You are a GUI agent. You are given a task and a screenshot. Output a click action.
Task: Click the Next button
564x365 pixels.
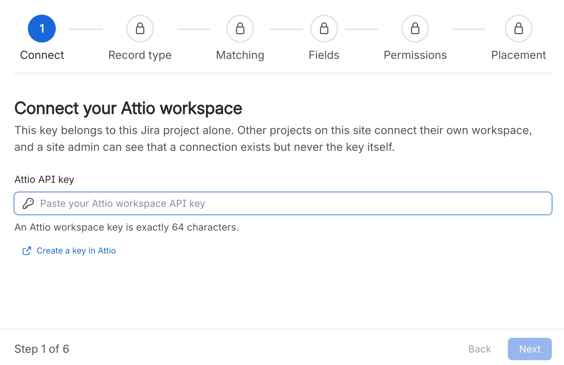[530, 349]
